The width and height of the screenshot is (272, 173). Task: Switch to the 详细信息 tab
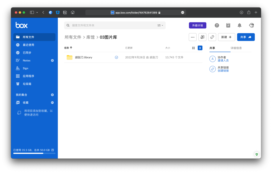[x=236, y=48]
